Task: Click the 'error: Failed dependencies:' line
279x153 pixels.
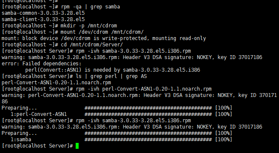Action: [41, 64]
